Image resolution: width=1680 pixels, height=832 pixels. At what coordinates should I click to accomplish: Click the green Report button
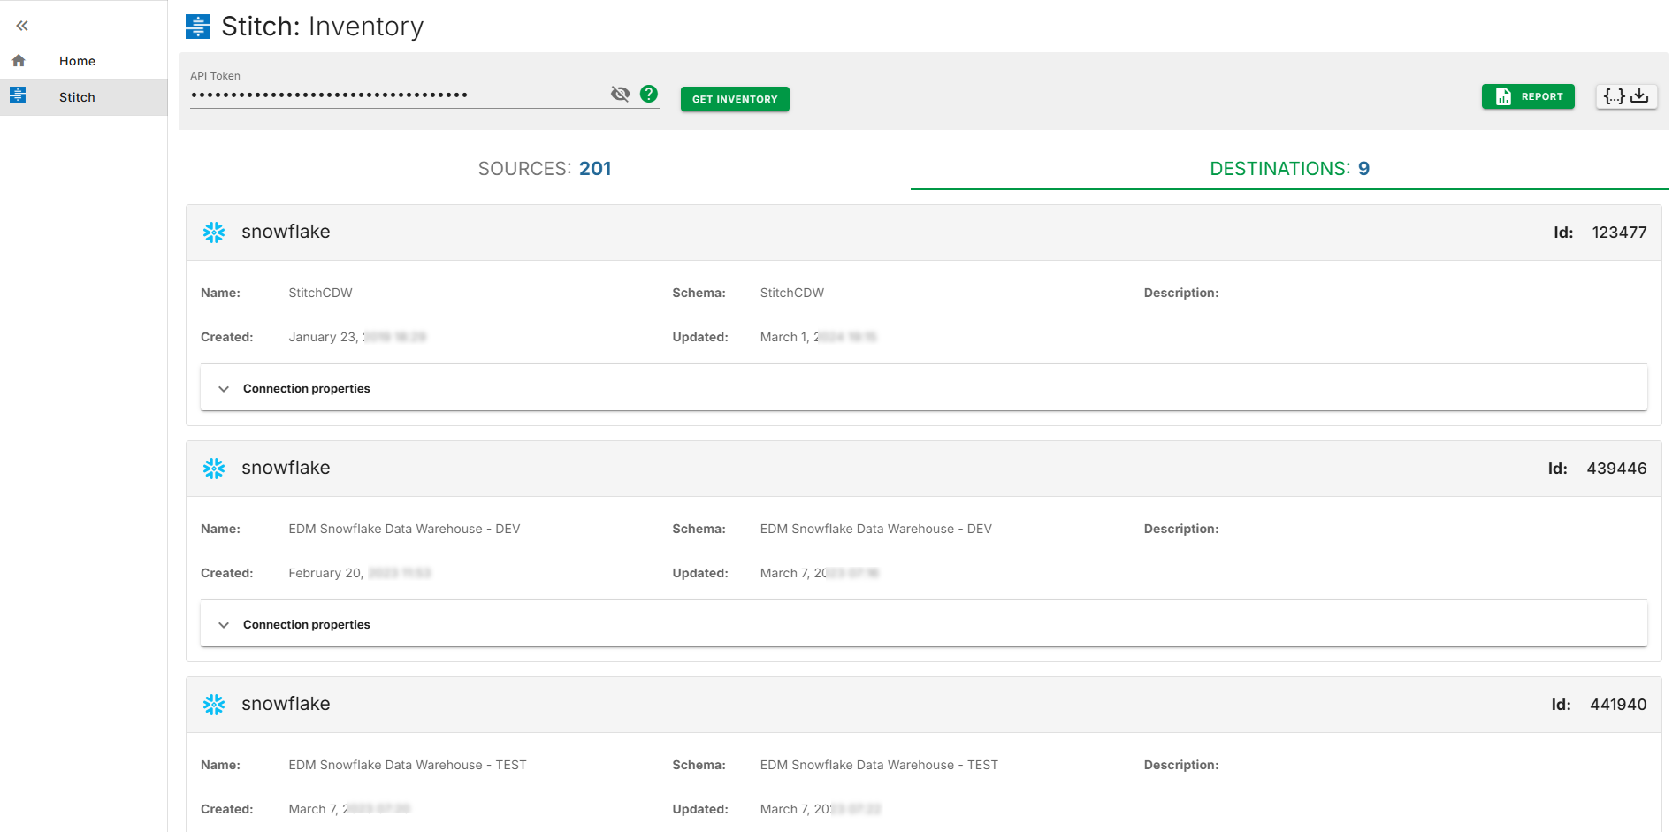[1527, 96]
